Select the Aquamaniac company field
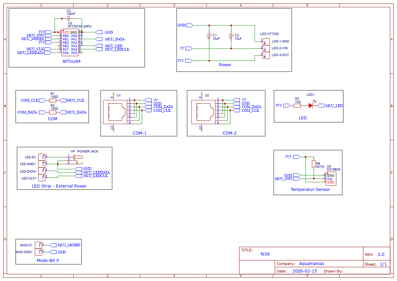Viewport: 397px width, 281px height. (x=311, y=264)
